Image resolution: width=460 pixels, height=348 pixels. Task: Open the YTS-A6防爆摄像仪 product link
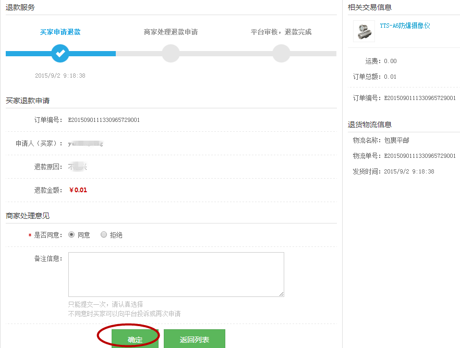pyautogui.click(x=405, y=26)
